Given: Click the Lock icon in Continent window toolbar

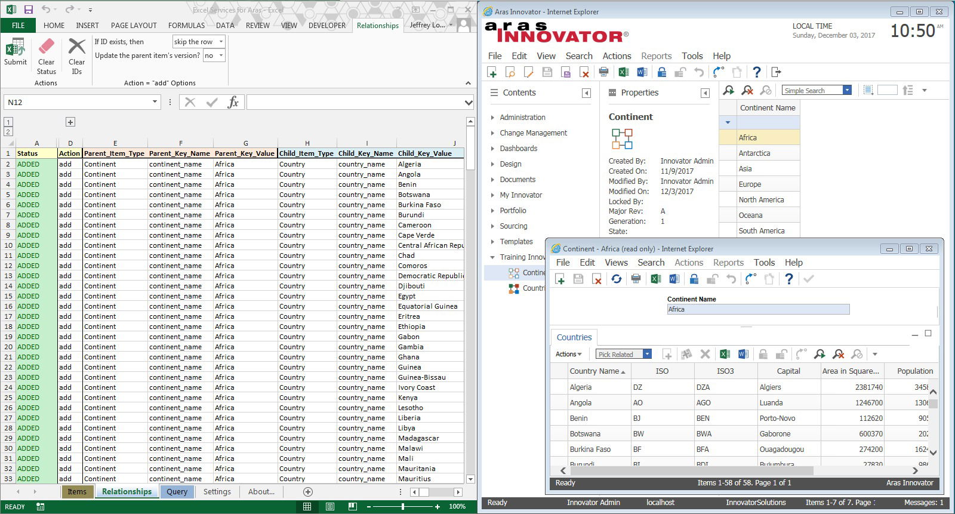Looking at the screenshot, I should 694,279.
